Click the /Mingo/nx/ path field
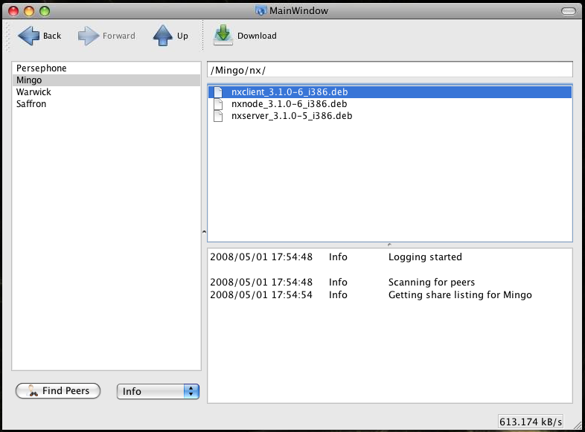This screenshot has width=585, height=432. coord(389,70)
